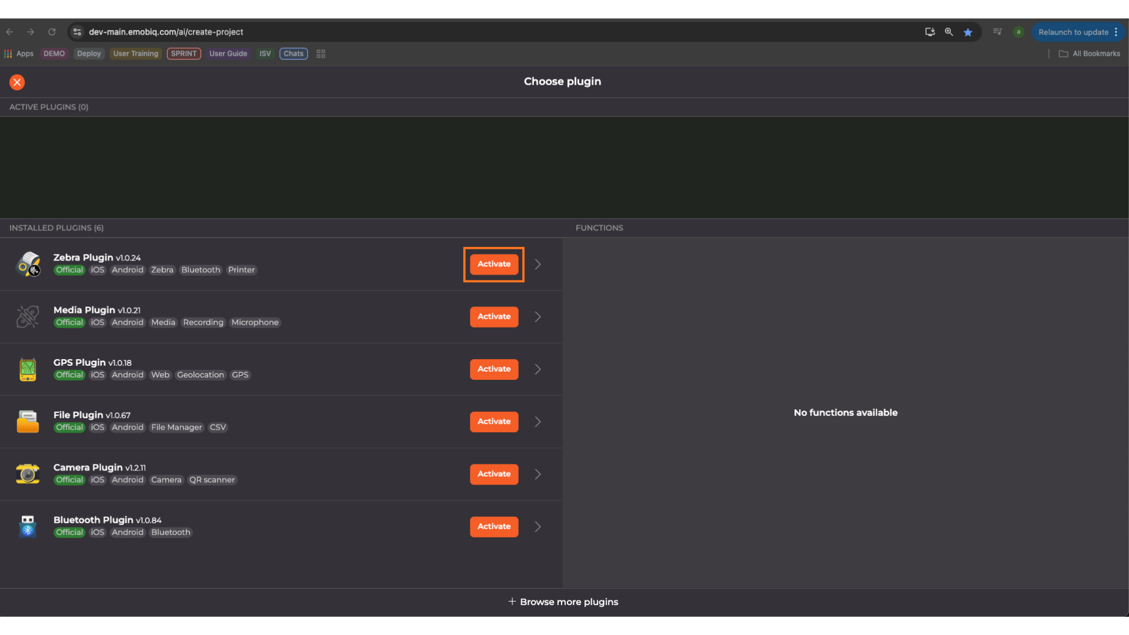Click the Camera Plugin icon

(x=28, y=474)
